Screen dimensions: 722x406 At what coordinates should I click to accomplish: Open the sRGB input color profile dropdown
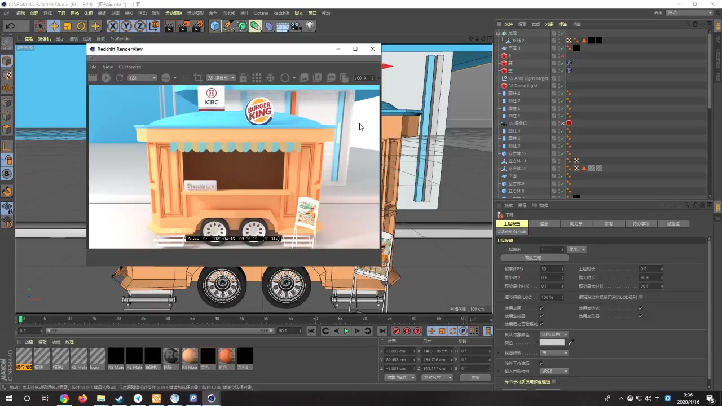[554, 371]
